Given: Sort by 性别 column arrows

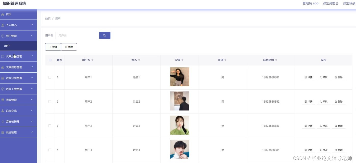Looking at the screenshot, I should 226,60.
